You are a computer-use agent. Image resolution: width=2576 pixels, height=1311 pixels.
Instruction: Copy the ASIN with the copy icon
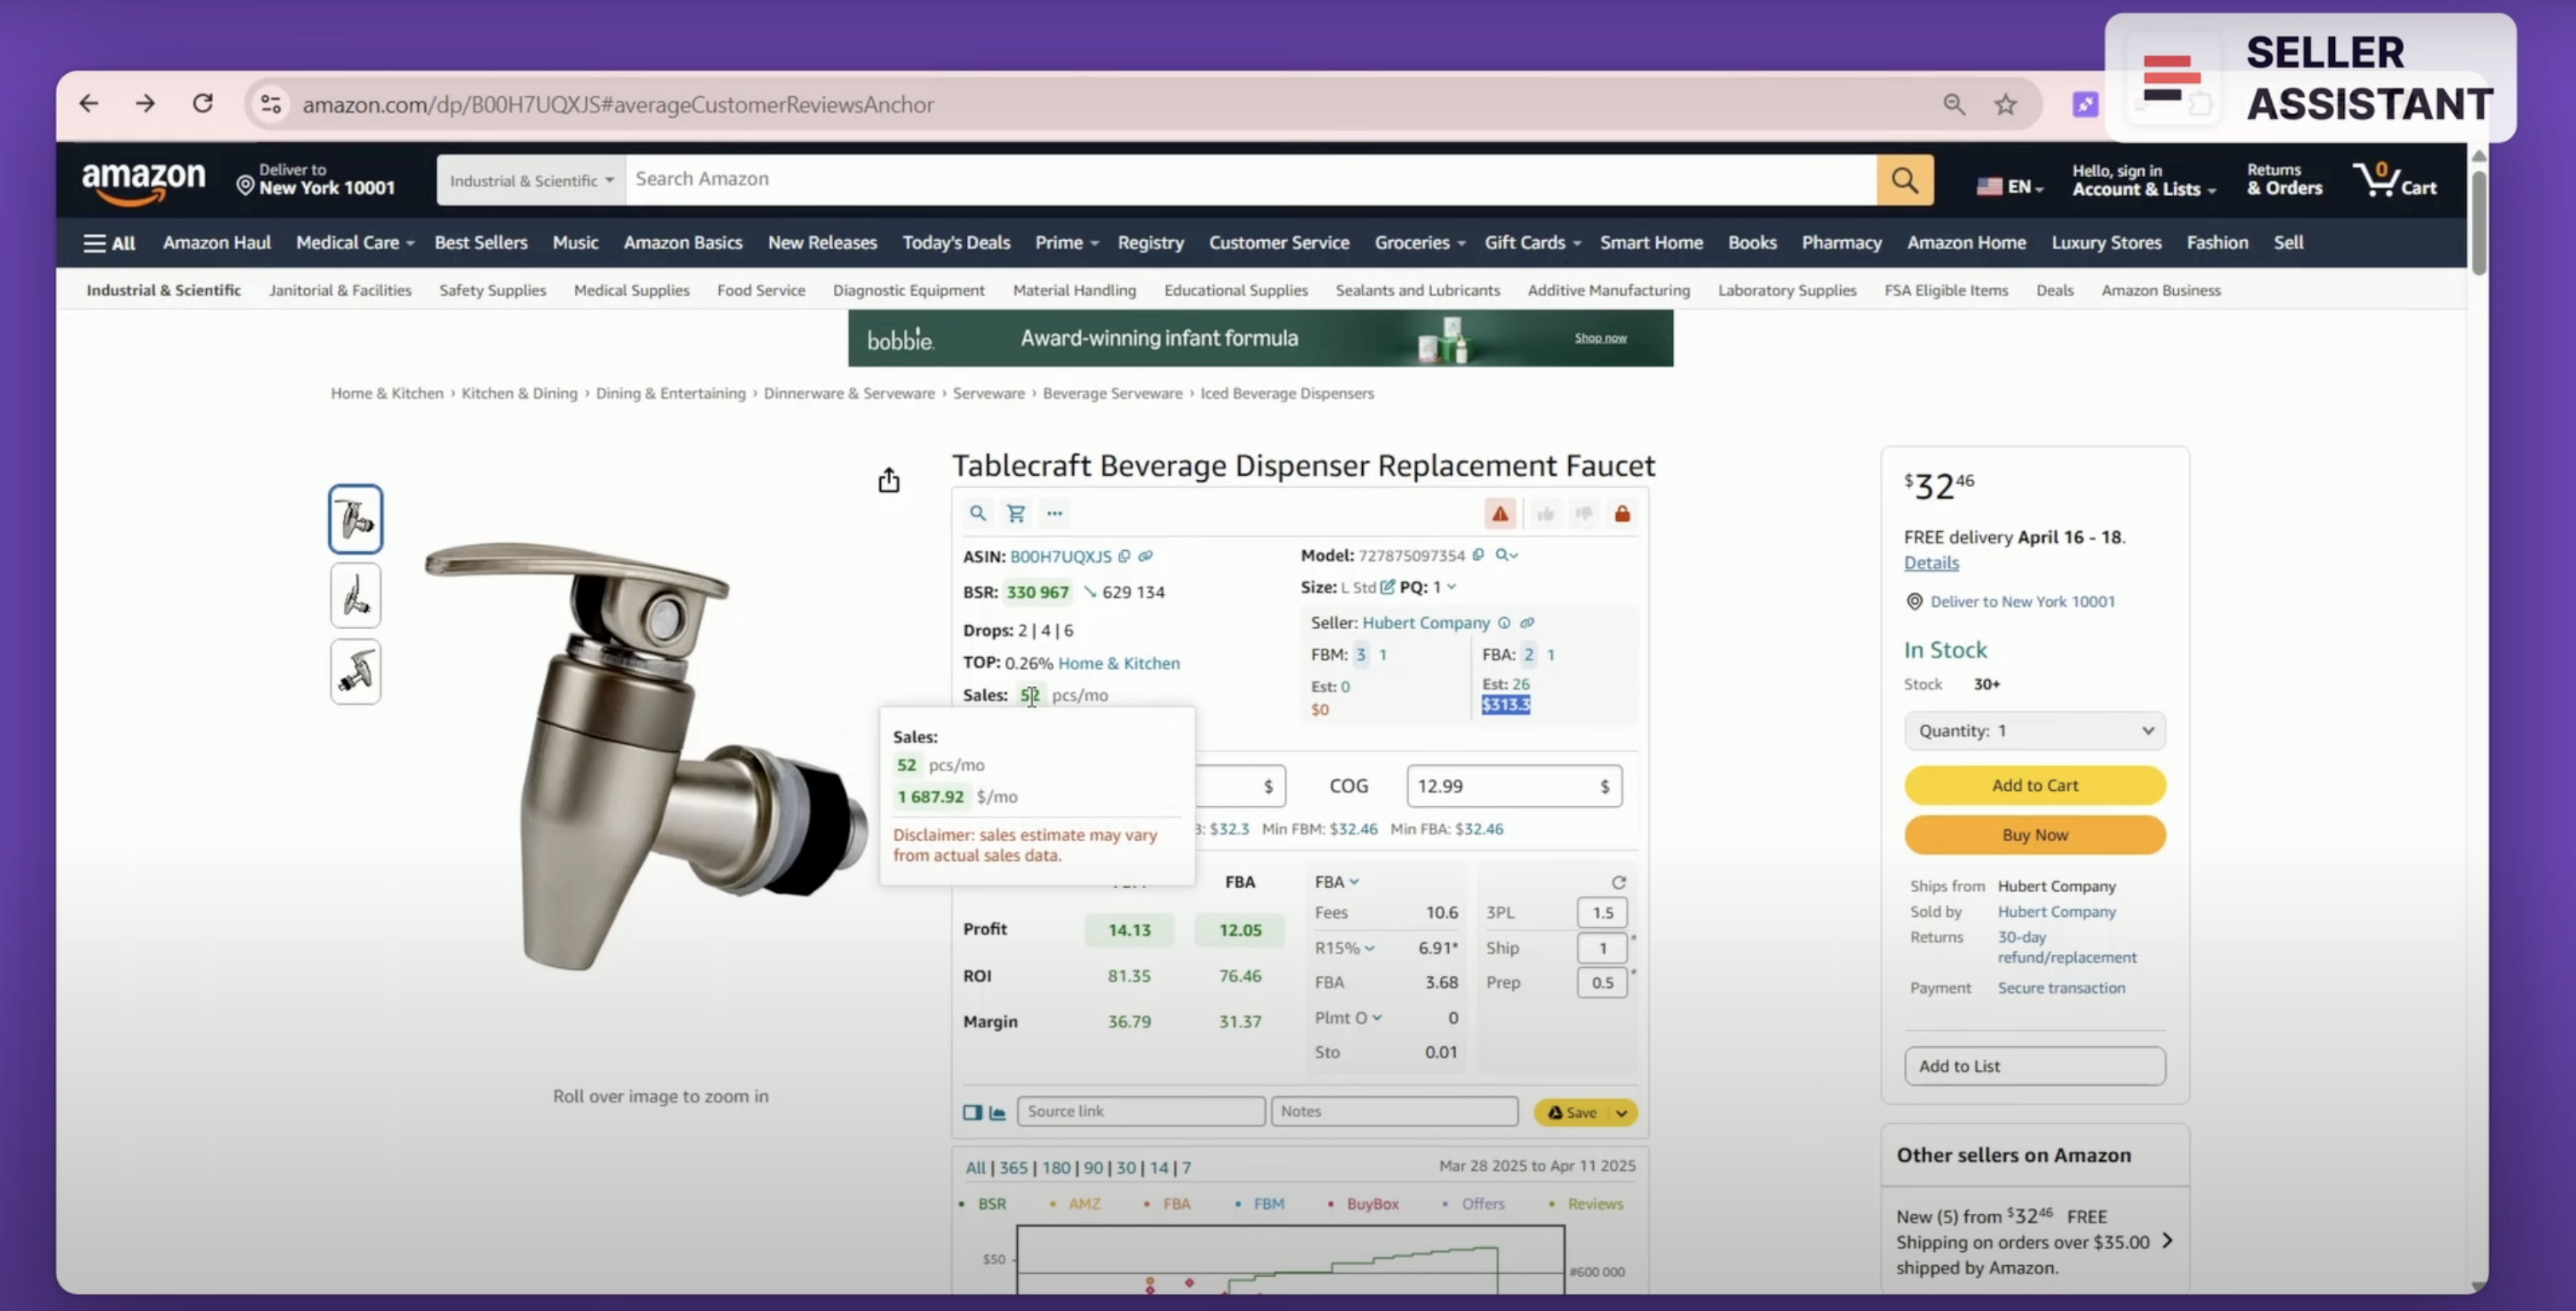1124,556
